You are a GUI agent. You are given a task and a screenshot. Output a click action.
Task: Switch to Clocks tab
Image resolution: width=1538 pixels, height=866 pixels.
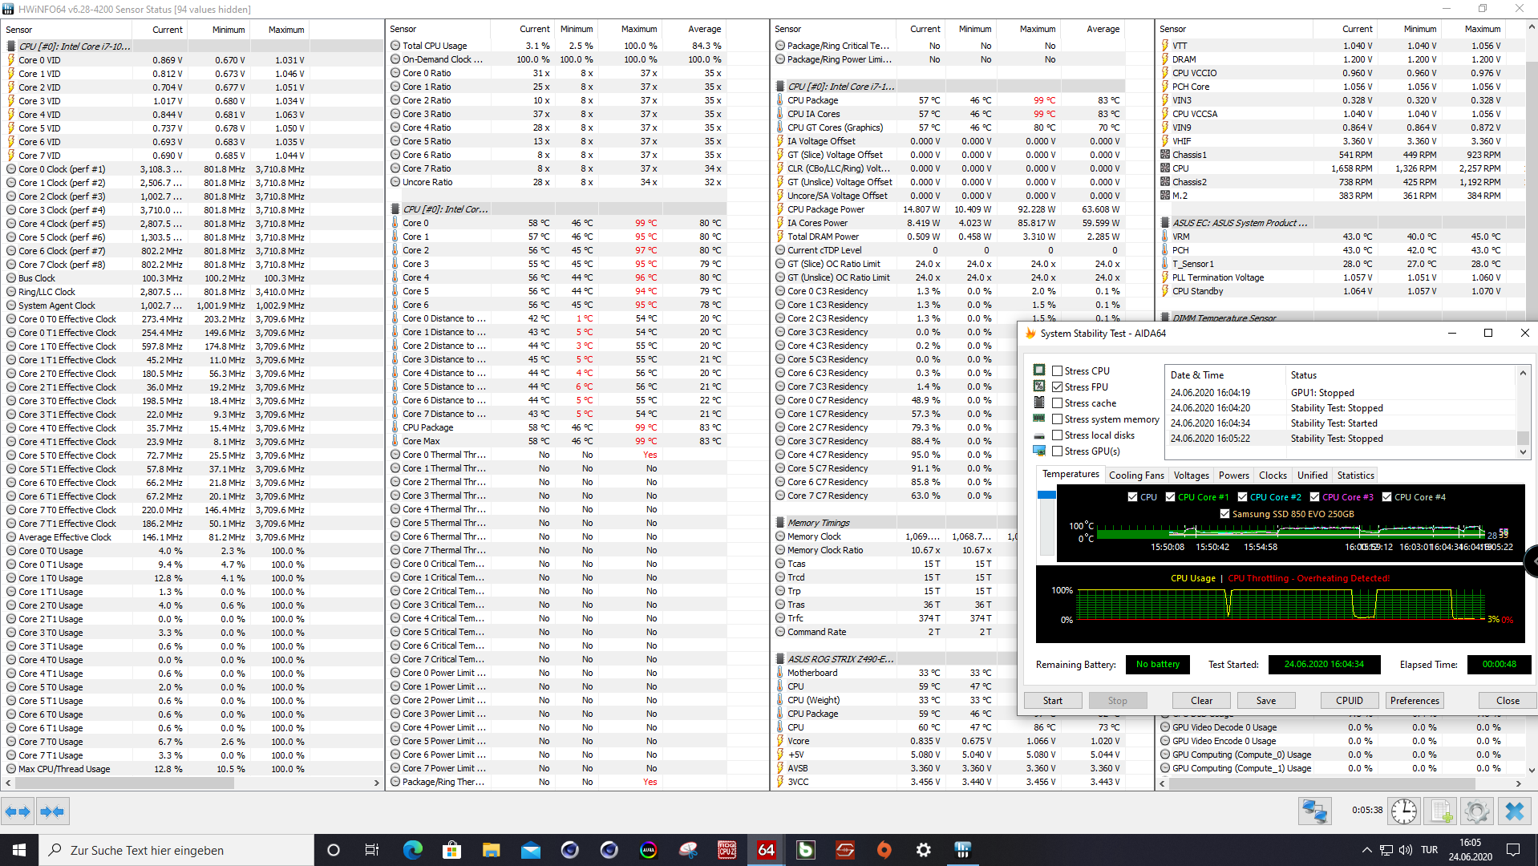1273,475
